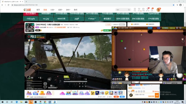Image resolution: width=186 pixels, height=104 pixels.
Task: Click the emoji icon above chat input
Action: tap(129, 91)
